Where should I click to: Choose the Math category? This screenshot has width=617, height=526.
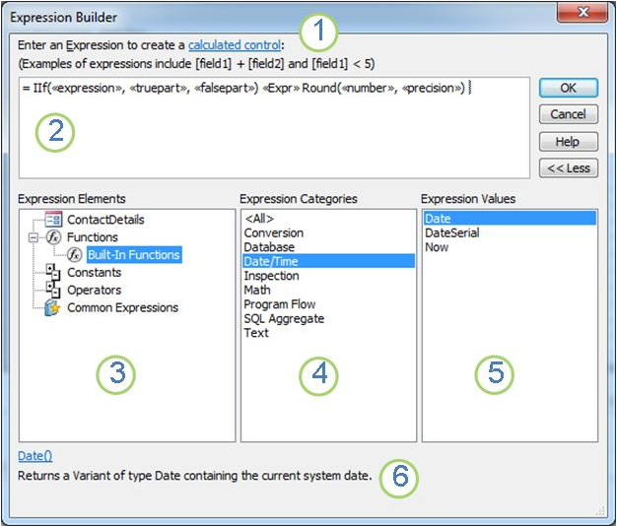328,290
